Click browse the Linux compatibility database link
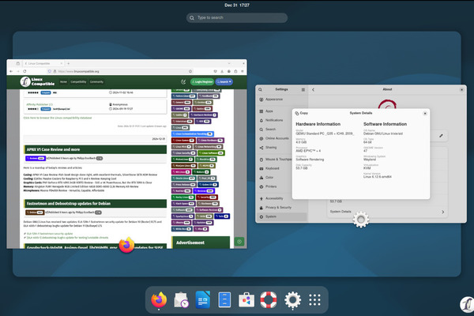Viewport: 474px width, 316px height. click(58, 118)
